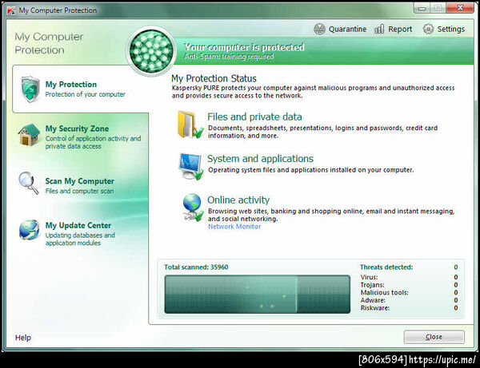The height and width of the screenshot is (368, 480).
Task: Click the 'My Protection Status' heading
Action: point(214,78)
